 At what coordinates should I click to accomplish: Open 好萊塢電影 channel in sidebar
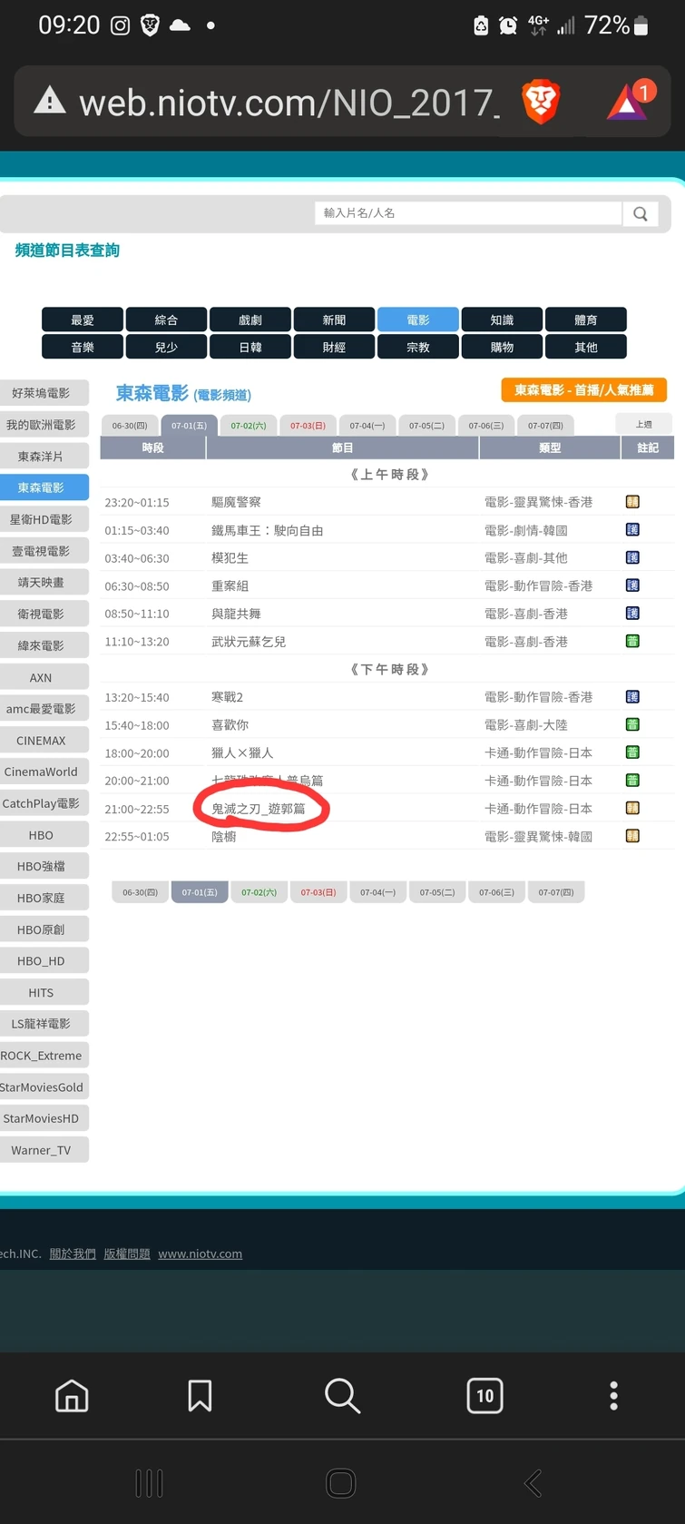(x=42, y=393)
